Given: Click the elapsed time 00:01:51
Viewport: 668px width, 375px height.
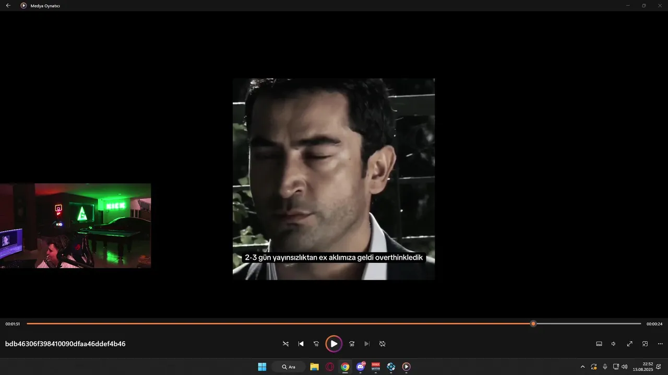Looking at the screenshot, I should pyautogui.click(x=13, y=324).
